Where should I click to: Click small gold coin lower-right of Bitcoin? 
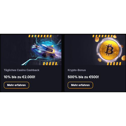(x=123, y=58)
